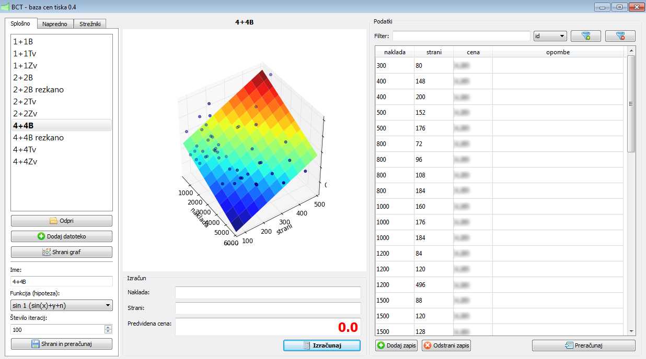Image resolution: width=646 pixels, height=359 pixels.
Task: Remove record using Odstrani zapis
Action: 446,345
